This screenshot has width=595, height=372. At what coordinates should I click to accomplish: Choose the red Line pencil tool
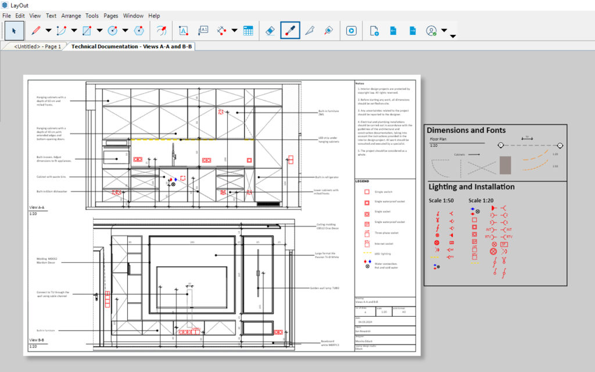coord(36,31)
